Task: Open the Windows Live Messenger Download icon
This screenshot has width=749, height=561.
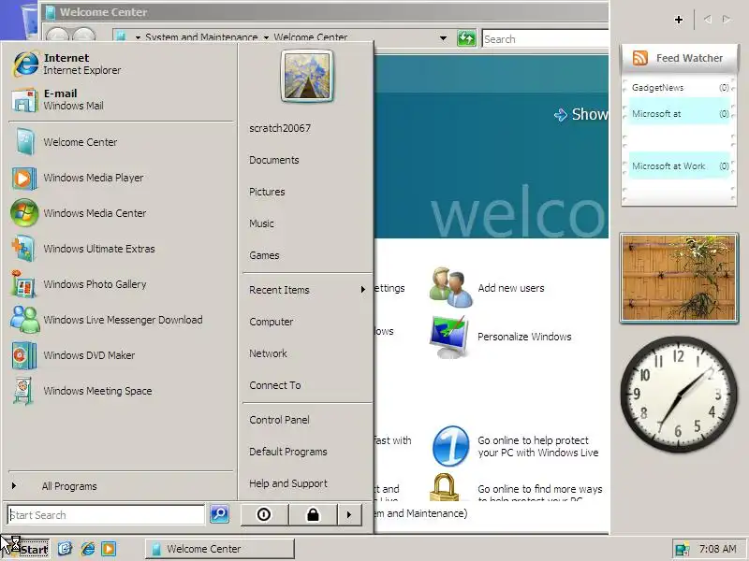Action: click(24, 320)
